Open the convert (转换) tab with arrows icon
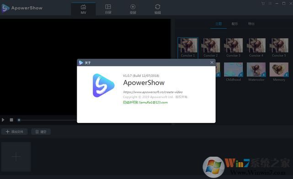 158,9
